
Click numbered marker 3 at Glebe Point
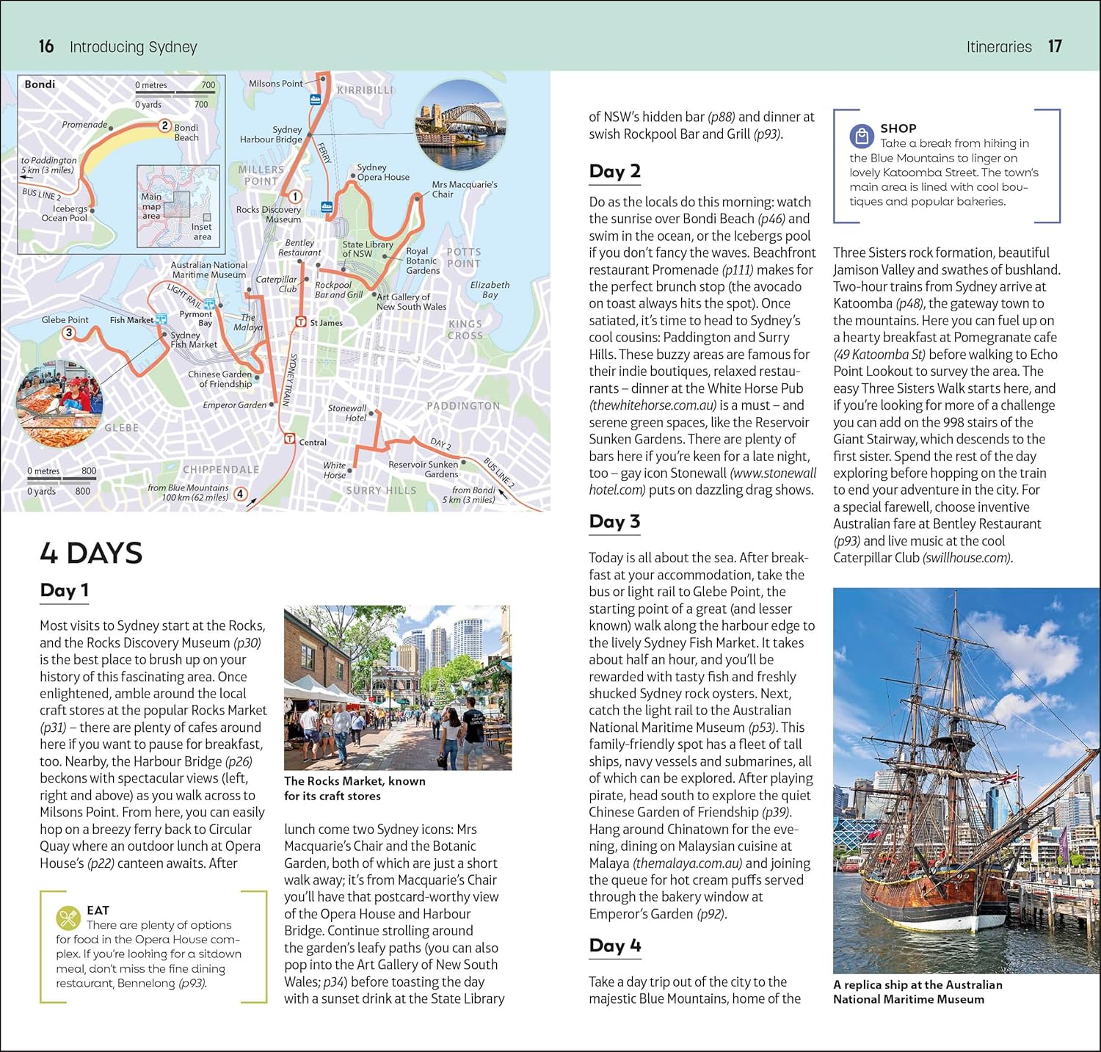click(68, 333)
